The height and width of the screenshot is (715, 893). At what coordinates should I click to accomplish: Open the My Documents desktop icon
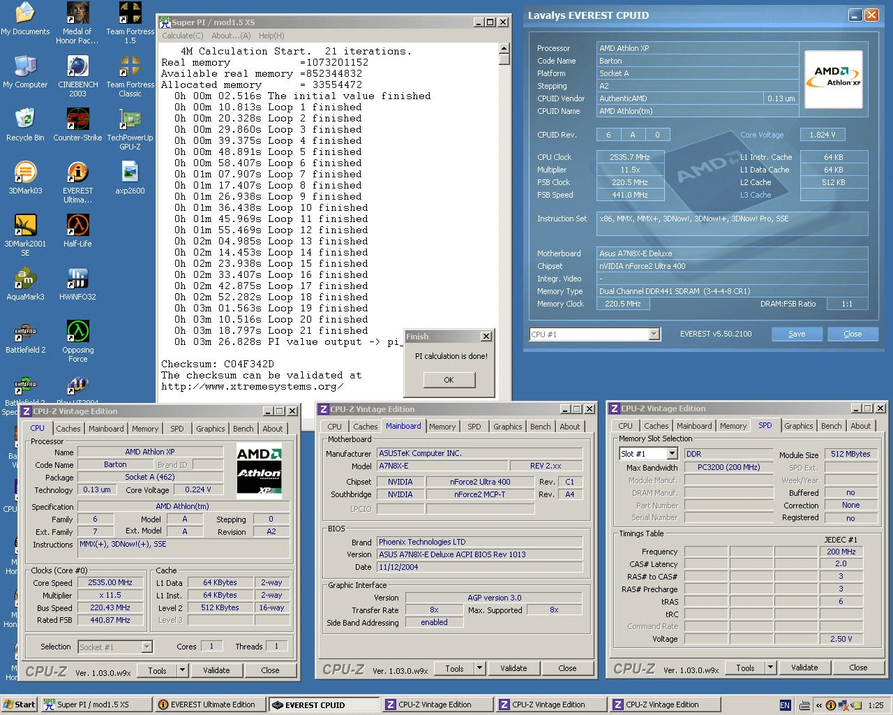coord(25,20)
